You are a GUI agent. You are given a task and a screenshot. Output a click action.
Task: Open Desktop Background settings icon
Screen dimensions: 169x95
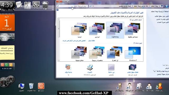[x=133, y=67]
